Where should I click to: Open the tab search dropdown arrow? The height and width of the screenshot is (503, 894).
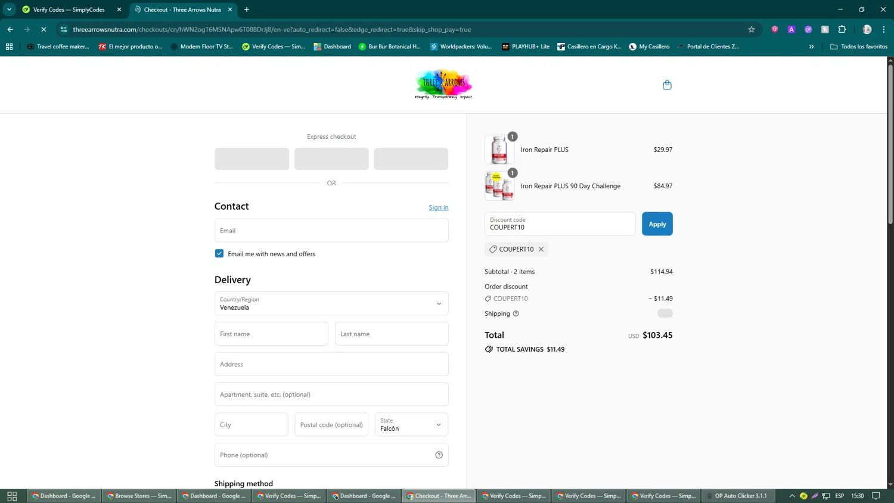click(x=9, y=10)
